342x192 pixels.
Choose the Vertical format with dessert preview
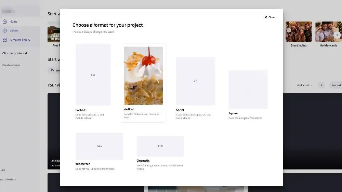coord(143,76)
